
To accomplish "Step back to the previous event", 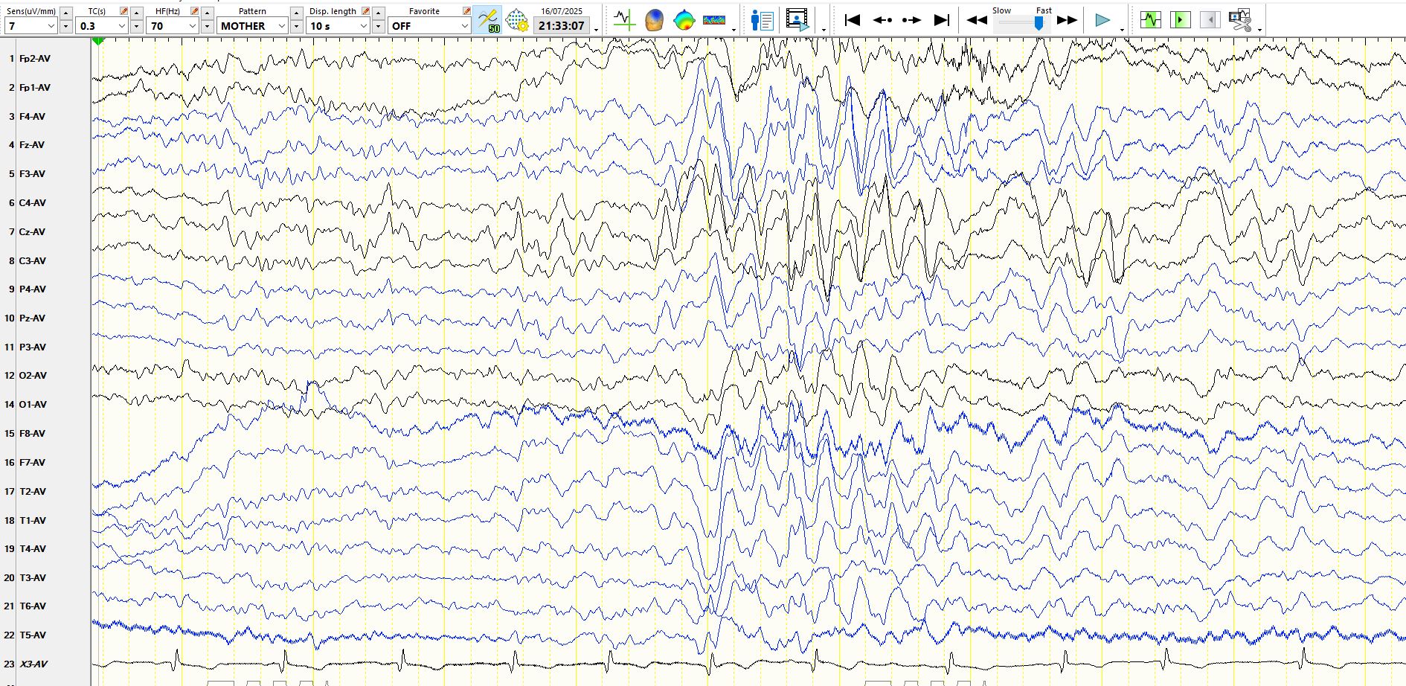I will (x=882, y=20).
